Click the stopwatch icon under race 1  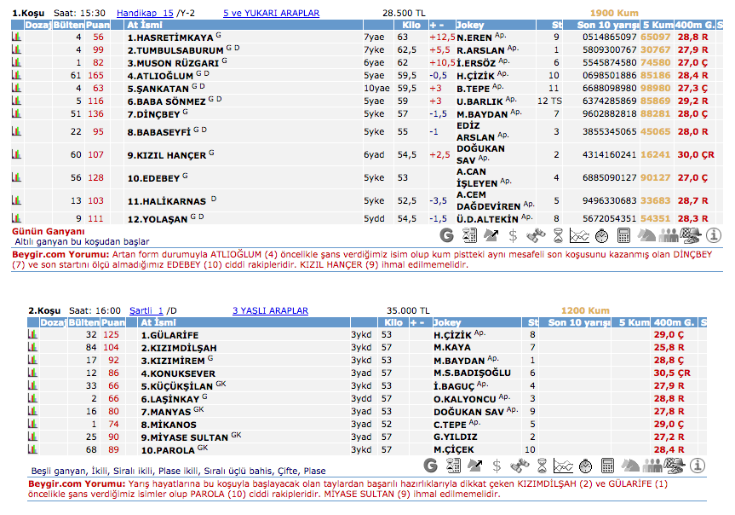(601, 235)
